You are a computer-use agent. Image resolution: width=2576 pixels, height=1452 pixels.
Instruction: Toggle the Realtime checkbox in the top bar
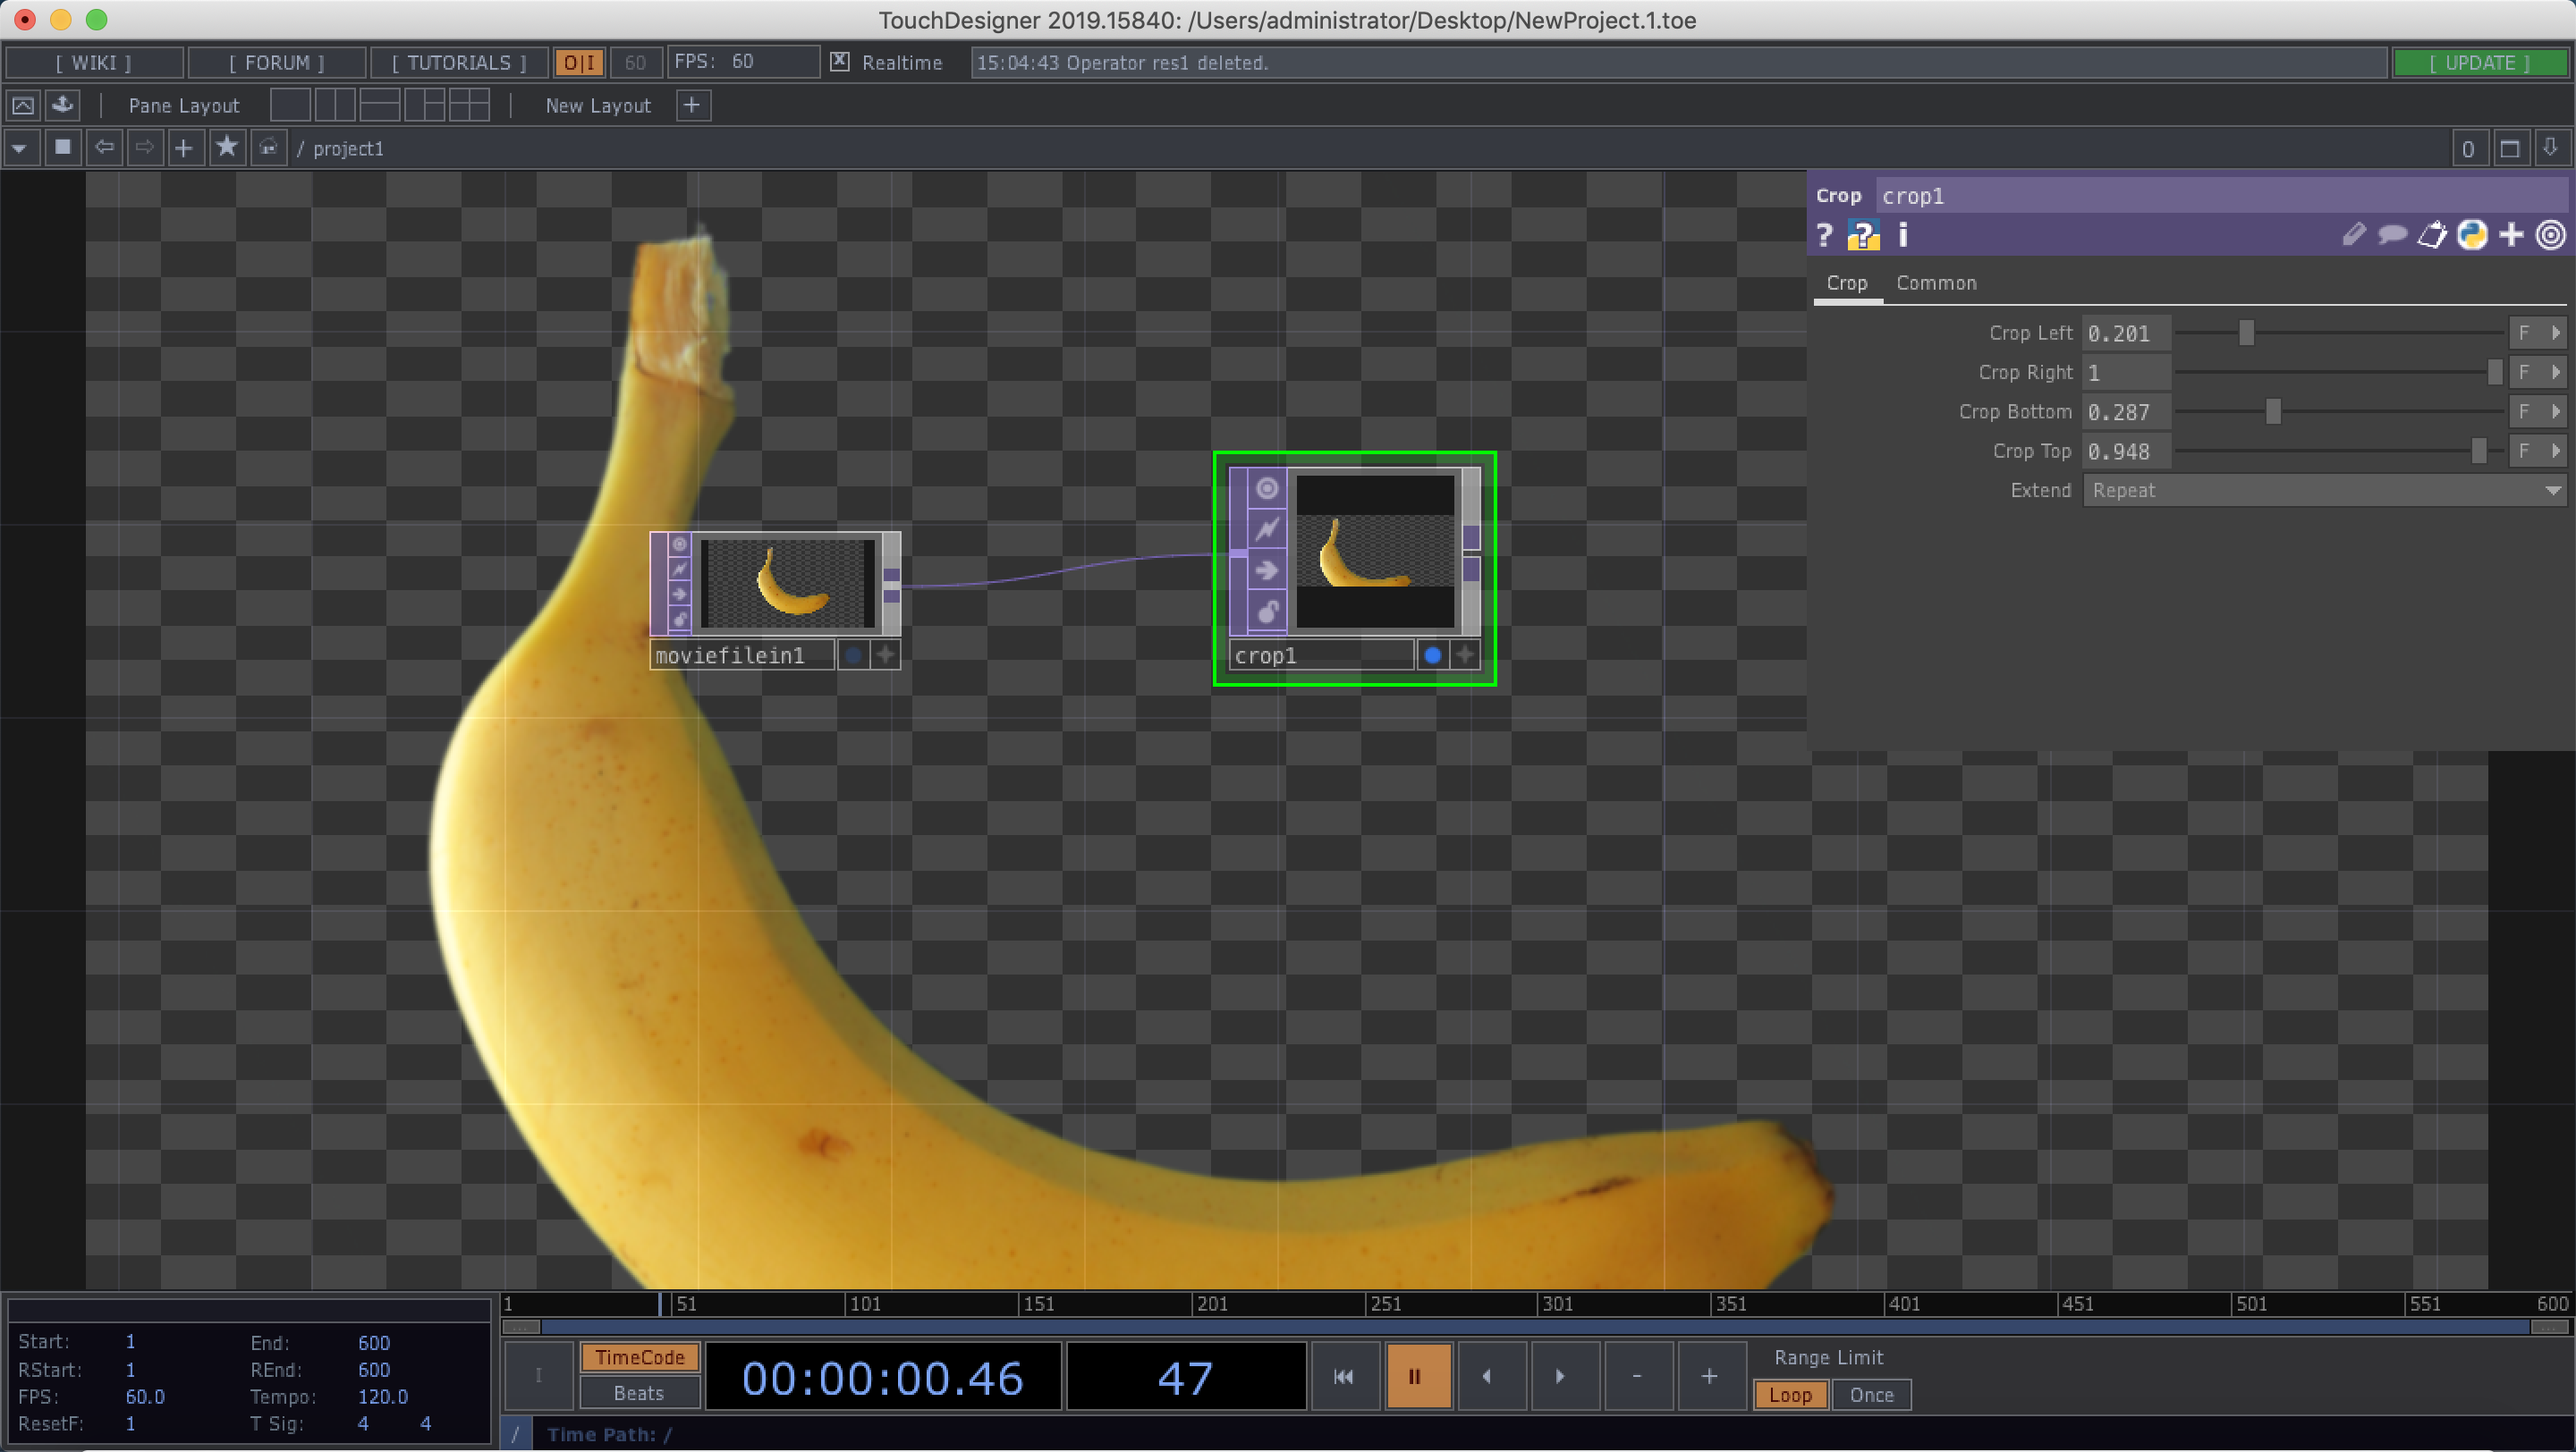tap(839, 61)
